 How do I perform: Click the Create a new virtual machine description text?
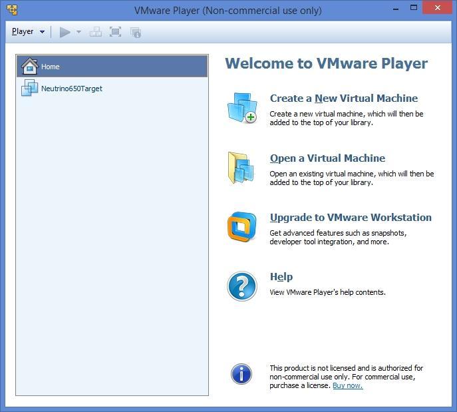pyautogui.click(x=347, y=118)
